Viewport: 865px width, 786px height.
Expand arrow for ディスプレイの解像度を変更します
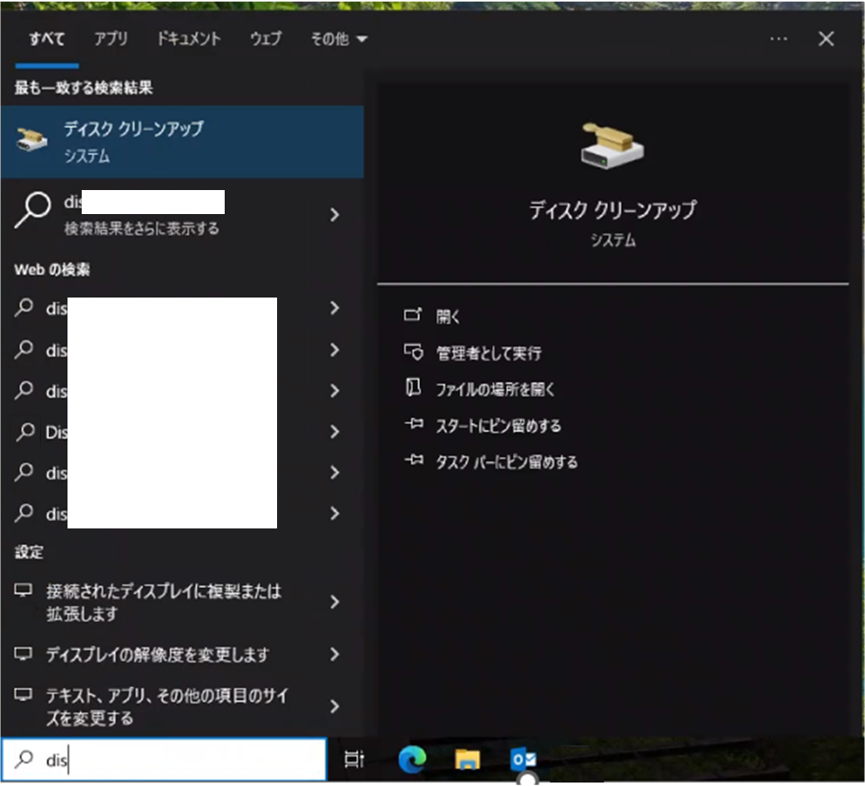[x=334, y=655]
